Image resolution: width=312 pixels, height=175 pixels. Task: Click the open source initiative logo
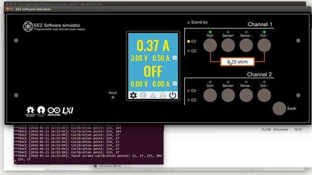pos(41,111)
